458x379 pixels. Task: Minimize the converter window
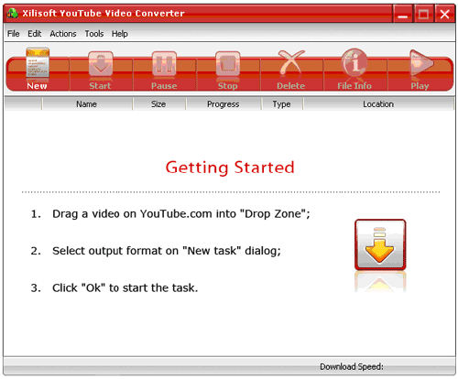click(403, 14)
